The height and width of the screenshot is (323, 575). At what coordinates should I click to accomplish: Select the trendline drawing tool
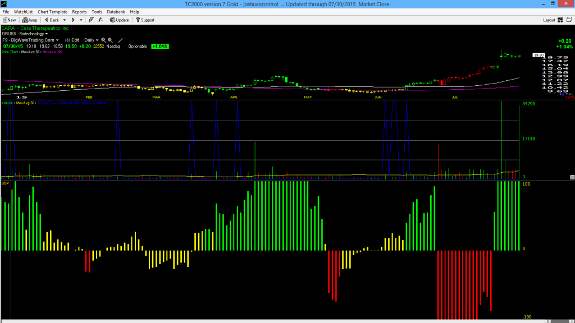click(x=120, y=40)
